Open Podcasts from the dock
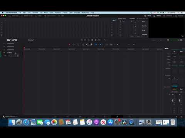The image size is (185, 138). click(x=96, y=122)
